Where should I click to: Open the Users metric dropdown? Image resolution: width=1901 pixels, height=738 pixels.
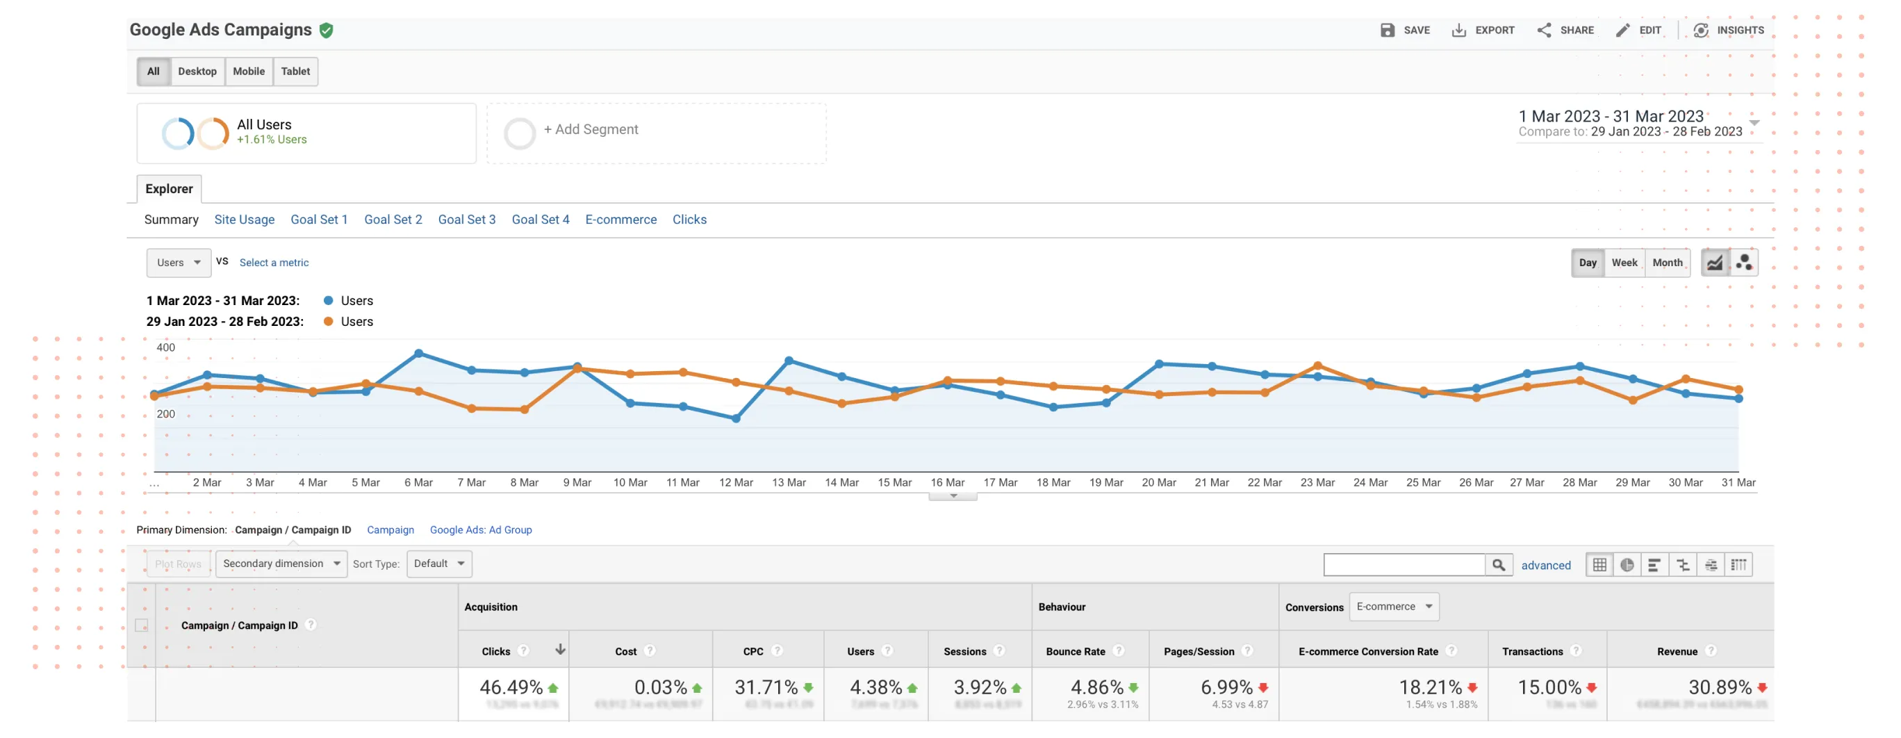coord(179,263)
